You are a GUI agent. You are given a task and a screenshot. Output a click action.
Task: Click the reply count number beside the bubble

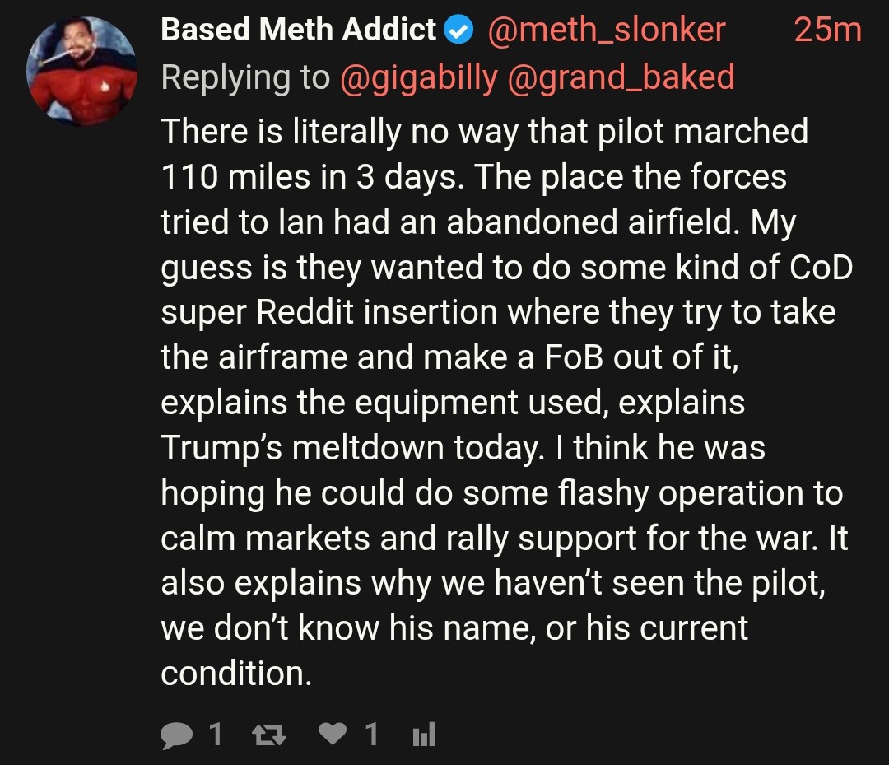(x=215, y=734)
